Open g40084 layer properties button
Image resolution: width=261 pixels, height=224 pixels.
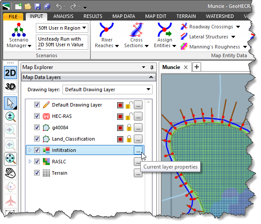click(138, 128)
